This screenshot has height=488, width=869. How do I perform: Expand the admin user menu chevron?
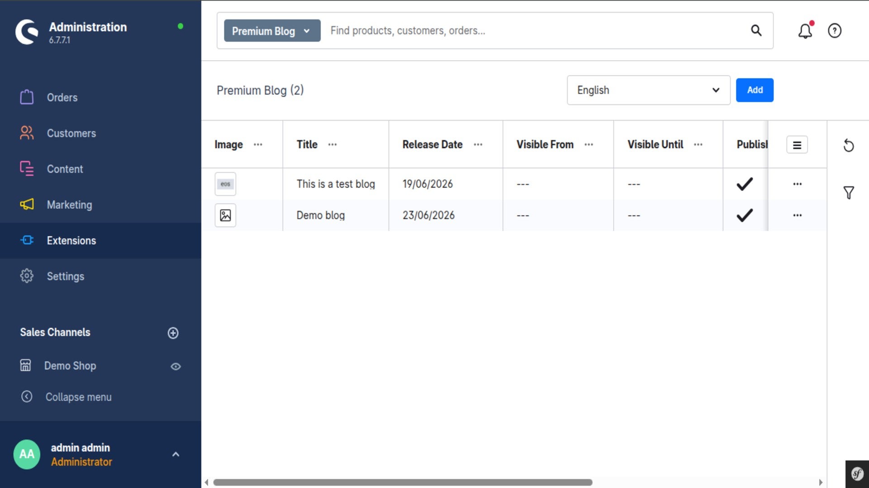pyautogui.click(x=176, y=454)
